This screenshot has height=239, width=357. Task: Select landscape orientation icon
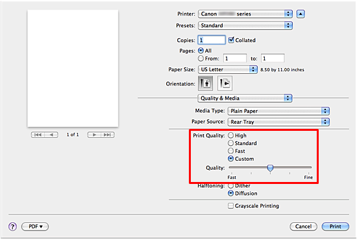click(225, 83)
